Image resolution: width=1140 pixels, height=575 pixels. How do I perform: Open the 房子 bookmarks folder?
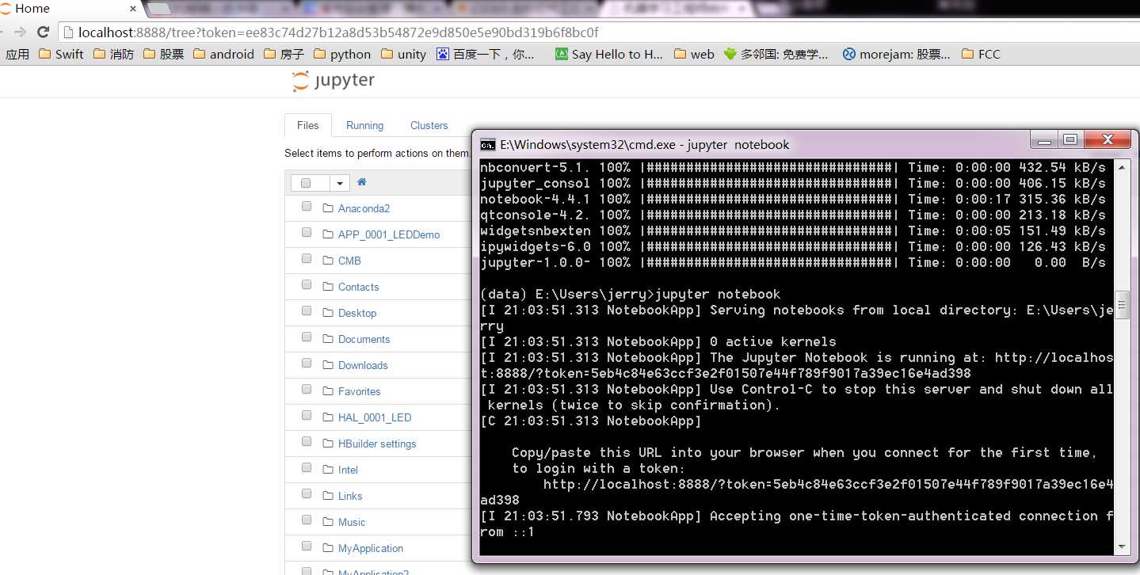[x=283, y=54]
